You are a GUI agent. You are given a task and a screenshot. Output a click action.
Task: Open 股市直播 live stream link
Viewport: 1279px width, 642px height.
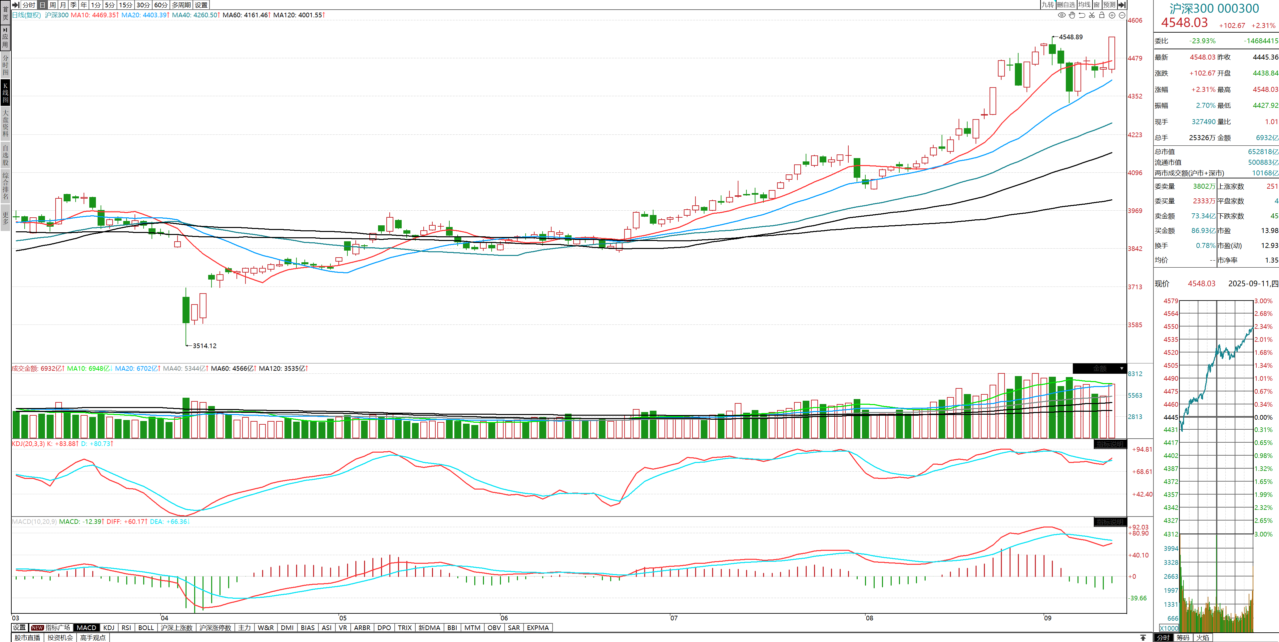click(x=27, y=638)
